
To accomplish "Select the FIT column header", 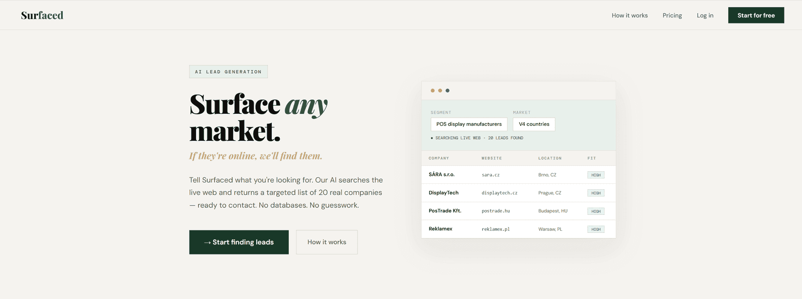I will pos(591,158).
